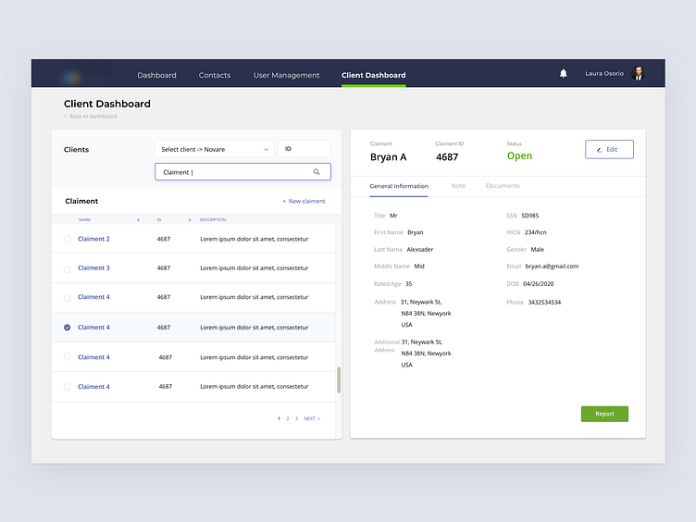Viewport: 696px width, 522px height.
Task: Go to page 3 of claimants
Action: 296,418
